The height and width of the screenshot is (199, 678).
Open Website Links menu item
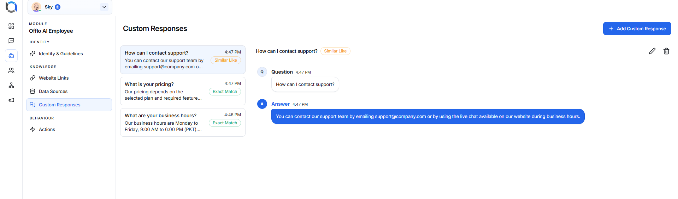coord(69,78)
